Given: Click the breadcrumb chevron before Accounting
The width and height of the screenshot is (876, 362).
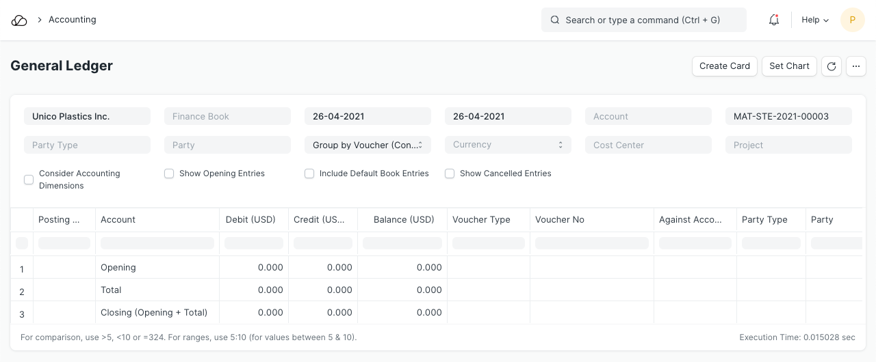Looking at the screenshot, I should click(40, 20).
